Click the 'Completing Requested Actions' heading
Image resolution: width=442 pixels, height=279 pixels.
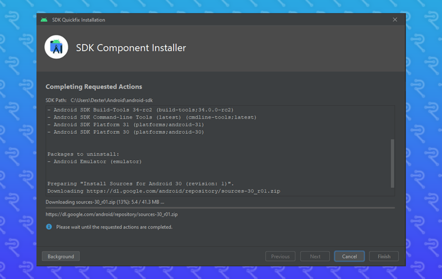tap(93, 86)
